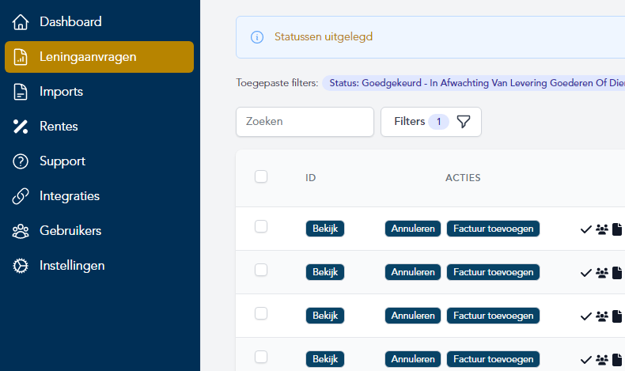Select the third row's checkbox
625x371 pixels.
pyautogui.click(x=261, y=314)
